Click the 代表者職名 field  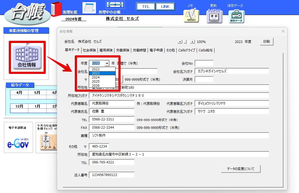(x=112, y=103)
